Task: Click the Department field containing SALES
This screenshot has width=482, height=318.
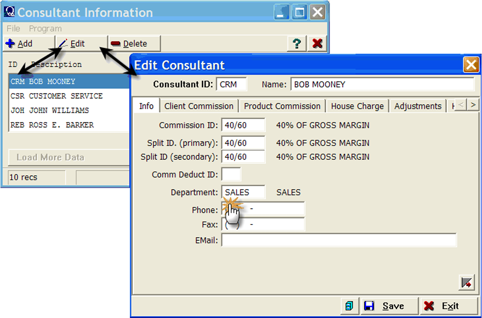Action: [x=243, y=192]
